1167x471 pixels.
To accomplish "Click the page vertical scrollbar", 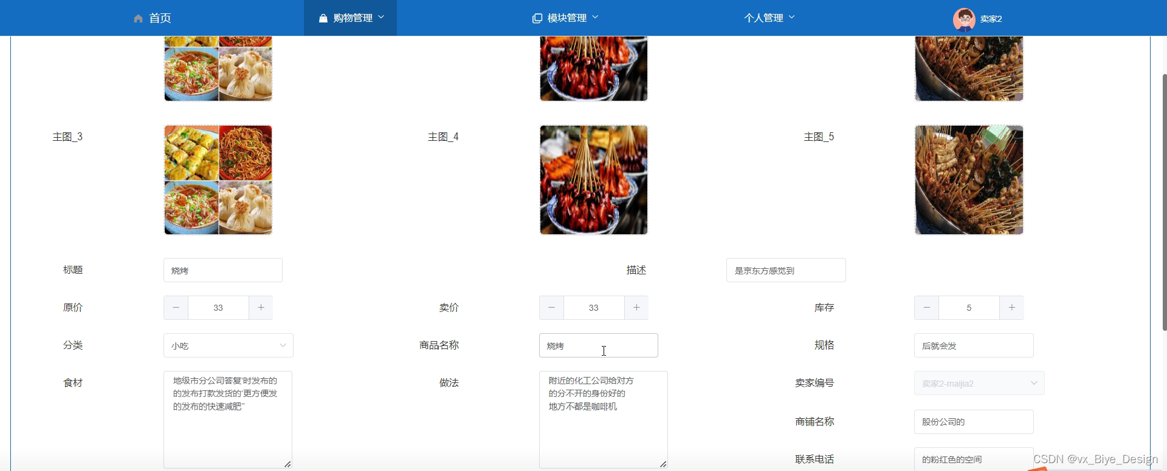I will point(1164,202).
